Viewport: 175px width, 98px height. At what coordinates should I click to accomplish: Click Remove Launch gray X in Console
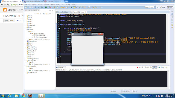point(140,68)
